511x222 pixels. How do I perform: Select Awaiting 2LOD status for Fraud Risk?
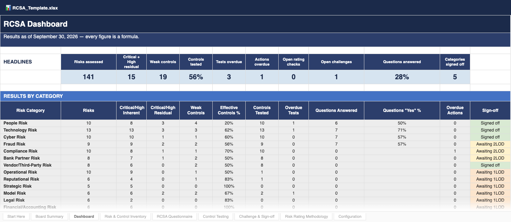490,144
